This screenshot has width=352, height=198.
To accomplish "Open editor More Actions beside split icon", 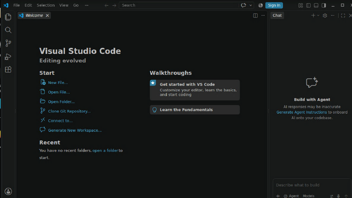I will coord(263,15).
